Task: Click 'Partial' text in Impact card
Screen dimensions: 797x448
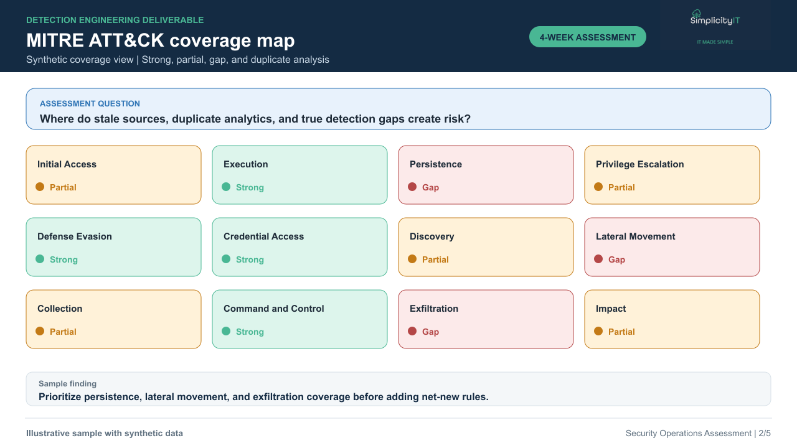Action: pyautogui.click(x=621, y=332)
